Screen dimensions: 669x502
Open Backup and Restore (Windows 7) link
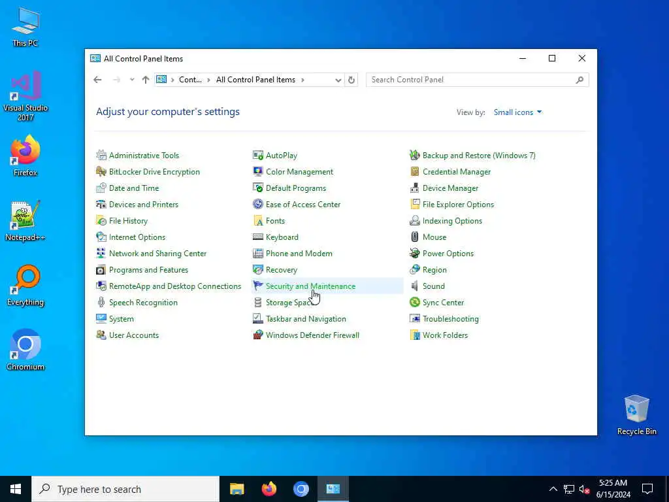[x=479, y=156]
